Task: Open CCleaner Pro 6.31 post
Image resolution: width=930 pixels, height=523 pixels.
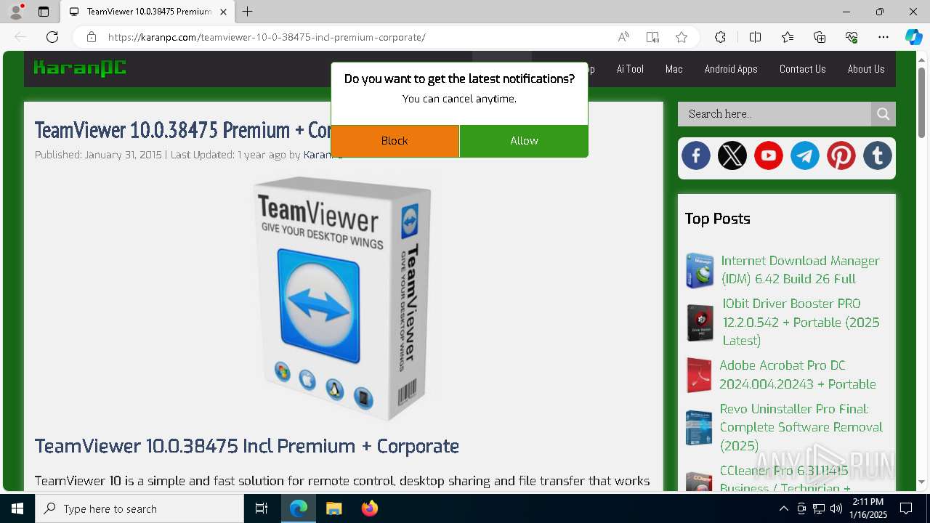Action: click(785, 479)
